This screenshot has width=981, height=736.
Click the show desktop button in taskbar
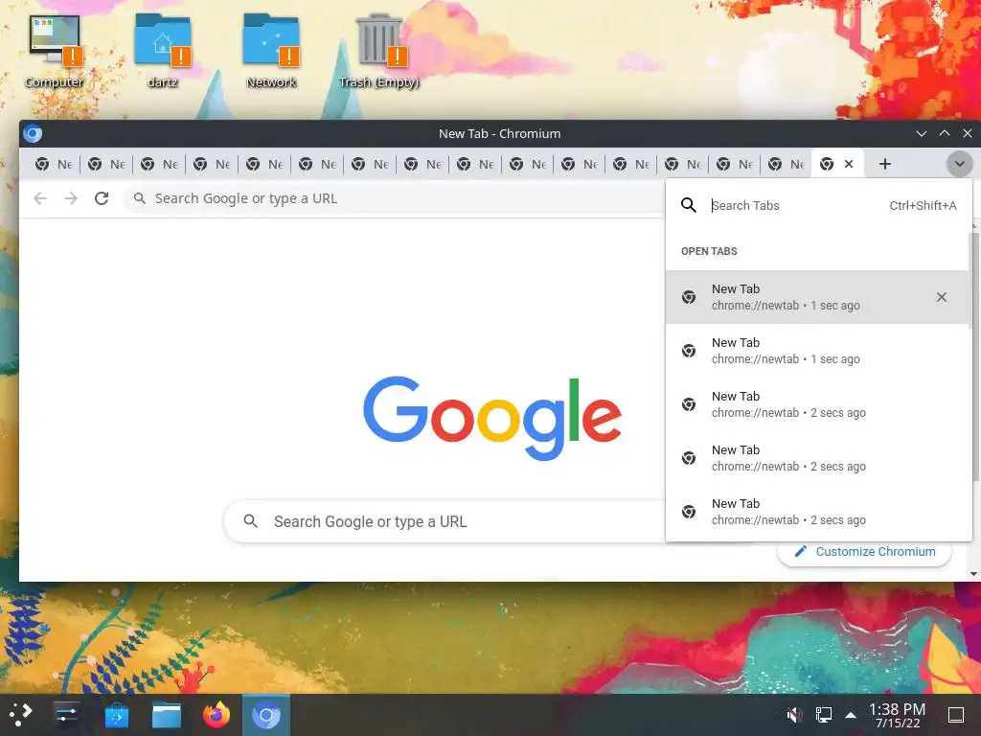[956, 715]
